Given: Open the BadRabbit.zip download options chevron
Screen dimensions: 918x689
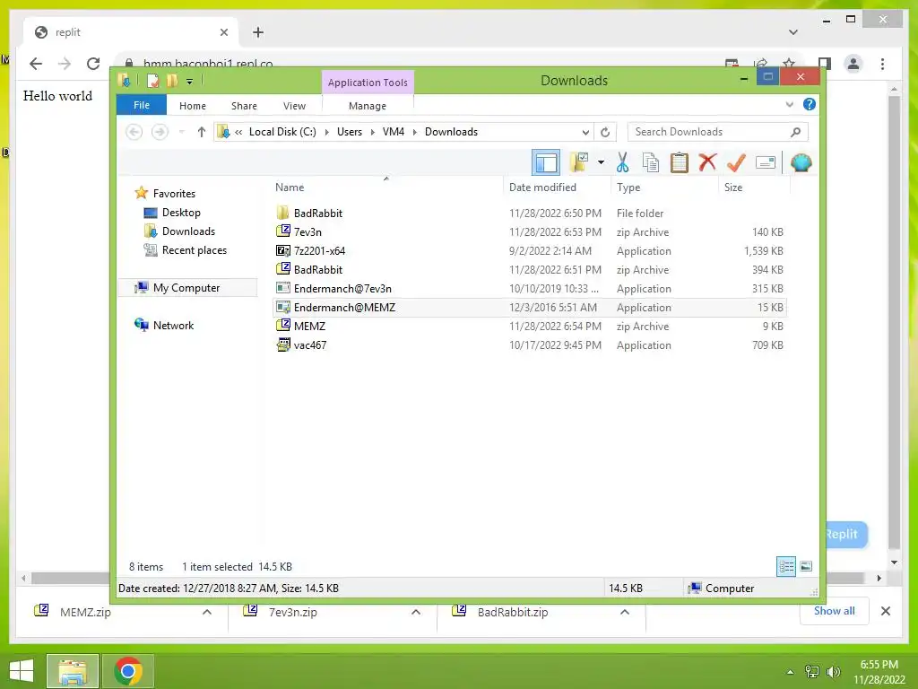Looking at the screenshot, I should (x=625, y=612).
